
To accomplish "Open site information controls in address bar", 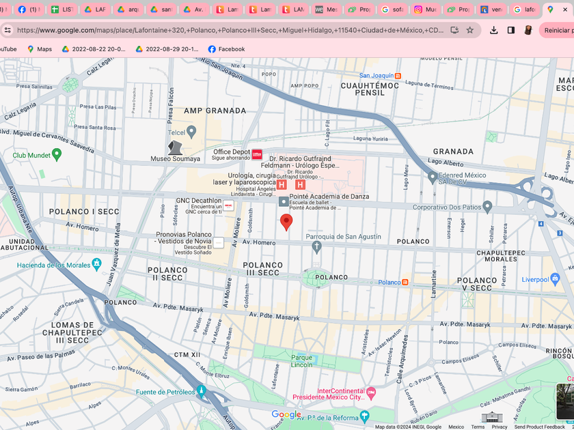I will point(8,30).
